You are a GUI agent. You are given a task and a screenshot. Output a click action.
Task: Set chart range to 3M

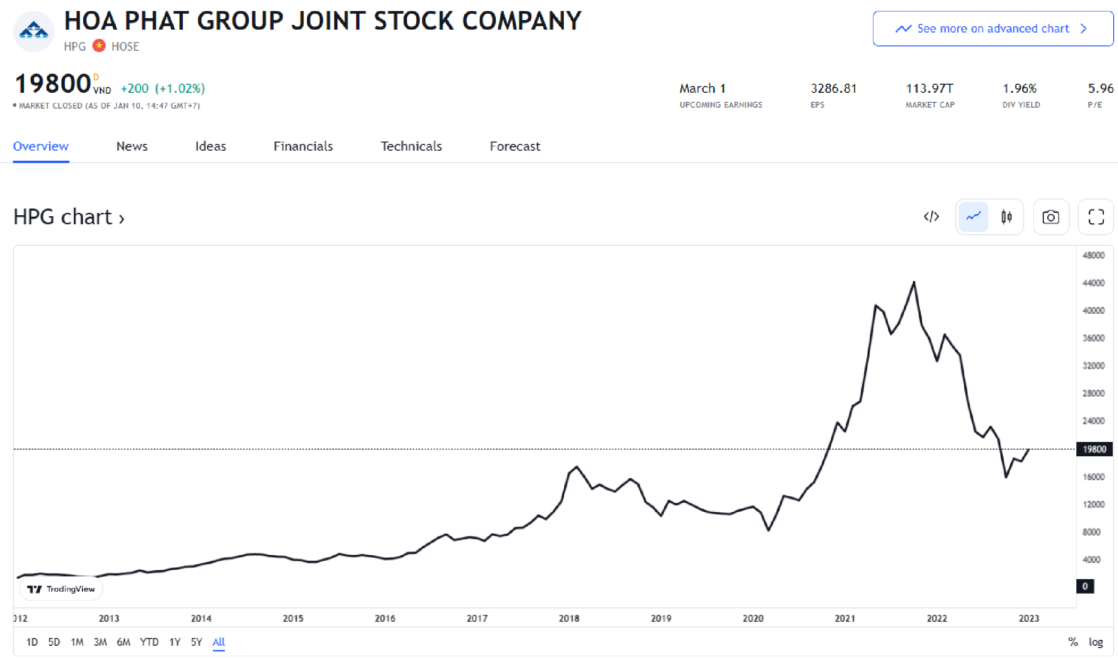point(100,642)
